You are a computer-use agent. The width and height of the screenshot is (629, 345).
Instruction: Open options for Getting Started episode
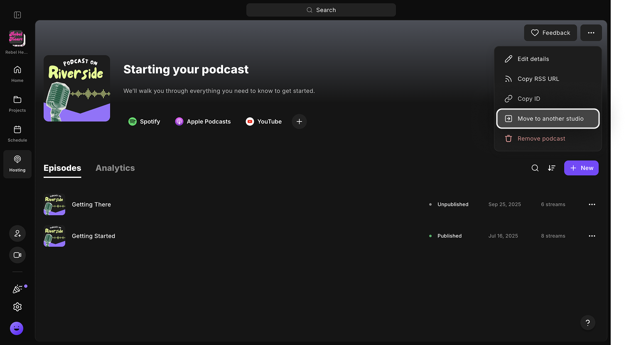(592, 236)
